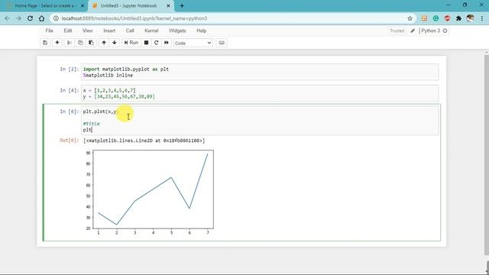
Task: Click the Python 3 kernel name
Action: click(430, 31)
